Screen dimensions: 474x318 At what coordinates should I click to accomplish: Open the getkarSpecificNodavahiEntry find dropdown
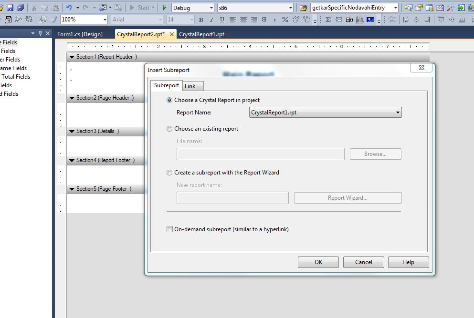click(x=354, y=8)
